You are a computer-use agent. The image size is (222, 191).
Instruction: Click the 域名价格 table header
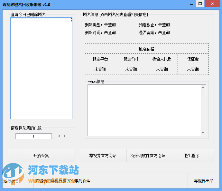pyautogui.click(x=147, y=49)
